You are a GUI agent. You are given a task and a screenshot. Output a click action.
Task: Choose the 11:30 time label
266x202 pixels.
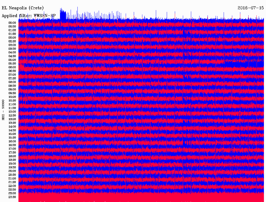(x=12, y=108)
